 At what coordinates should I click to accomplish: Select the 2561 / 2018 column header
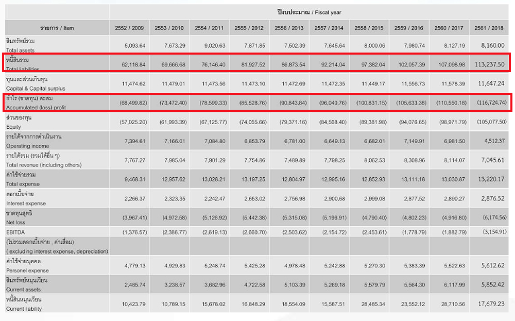click(x=489, y=27)
